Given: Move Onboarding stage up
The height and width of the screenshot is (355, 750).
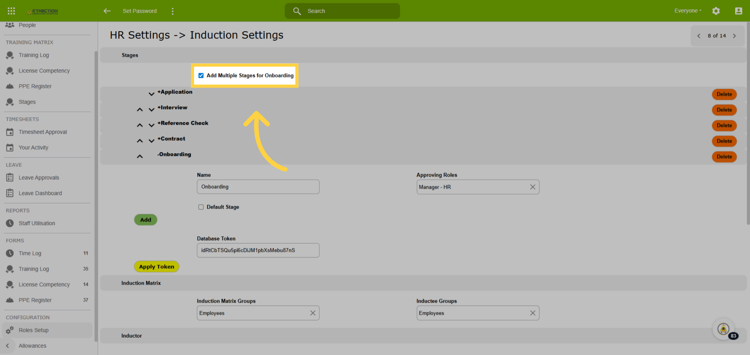Looking at the screenshot, I should pos(140,156).
